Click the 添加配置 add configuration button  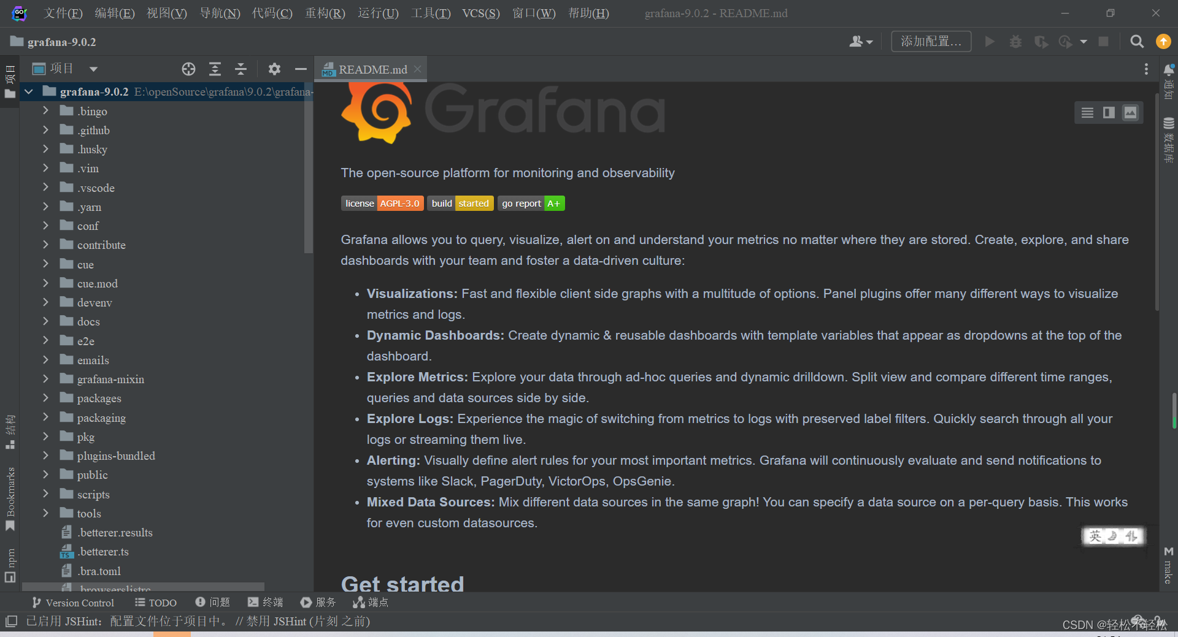pyautogui.click(x=931, y=42)
